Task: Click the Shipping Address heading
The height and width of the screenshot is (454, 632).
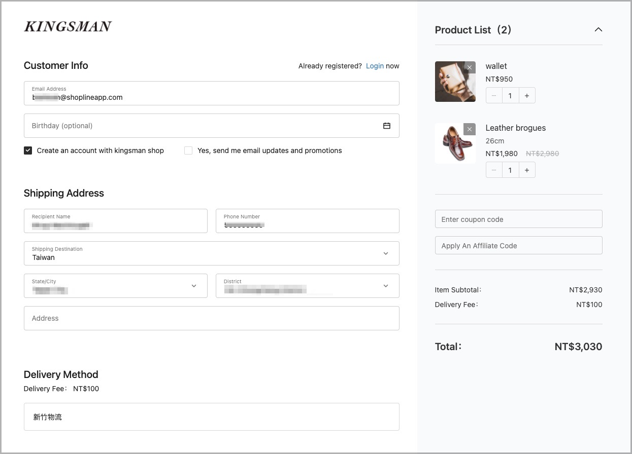Action: point(64,193)
